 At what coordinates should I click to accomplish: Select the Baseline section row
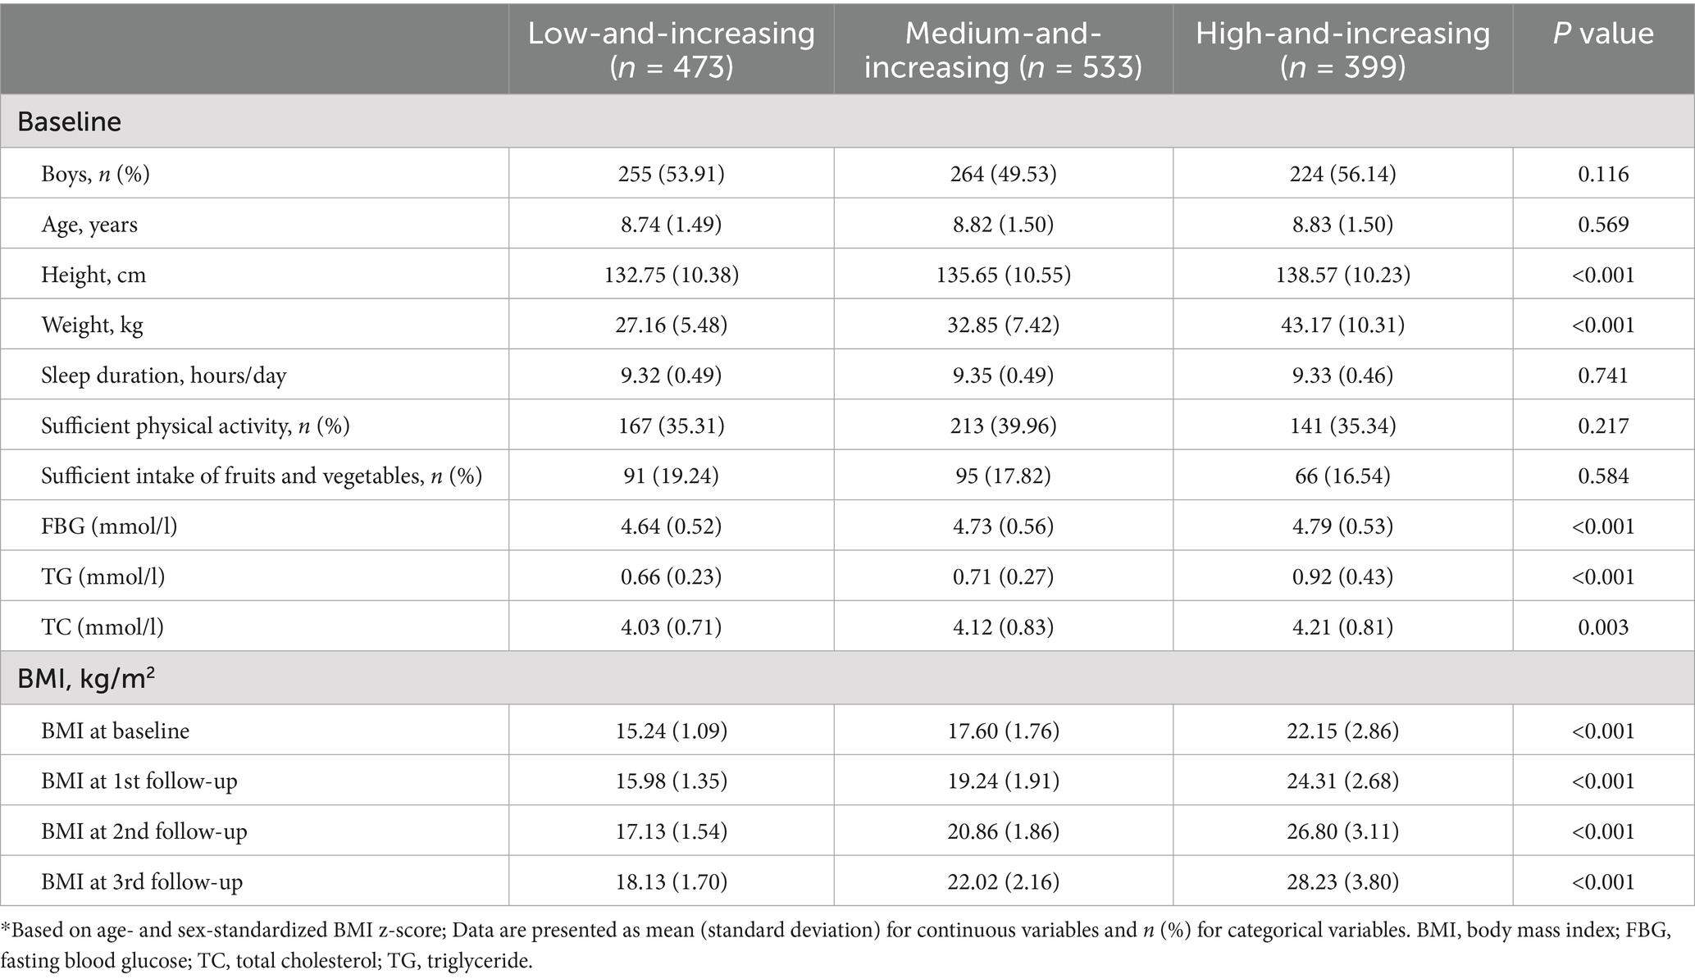coord(69,121)
